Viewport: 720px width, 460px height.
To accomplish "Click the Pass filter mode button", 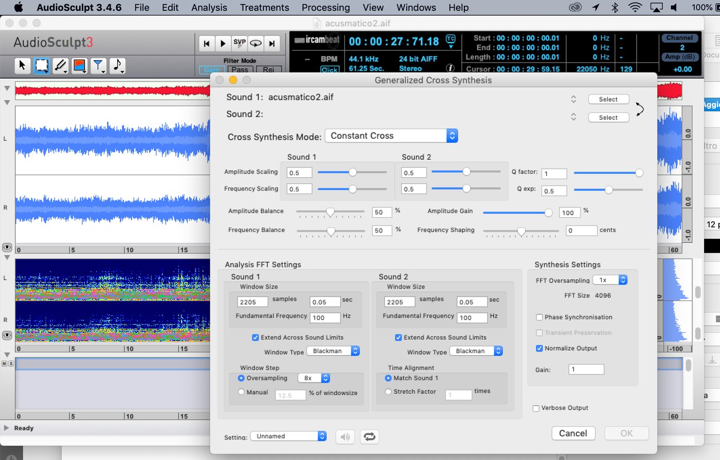I will click(x=240, y=70).
